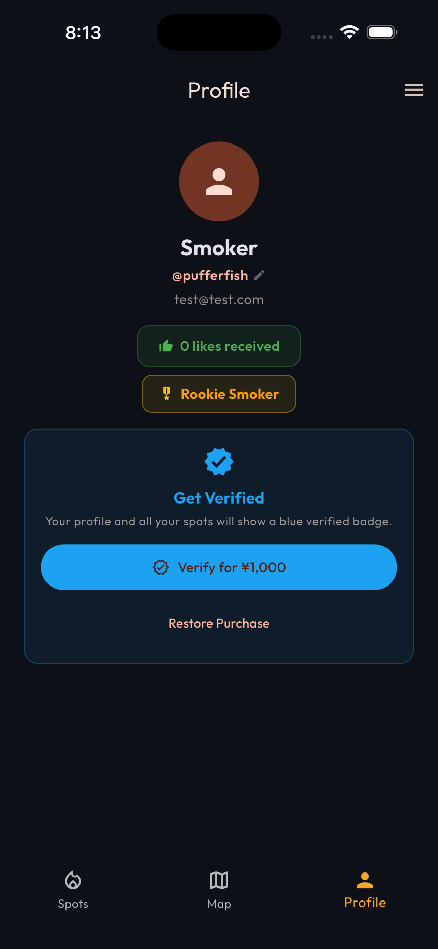Tap the flame icon in bottom navigation
Image resolution: width=438 pixels, height=949 pixels.
[73, 880]
